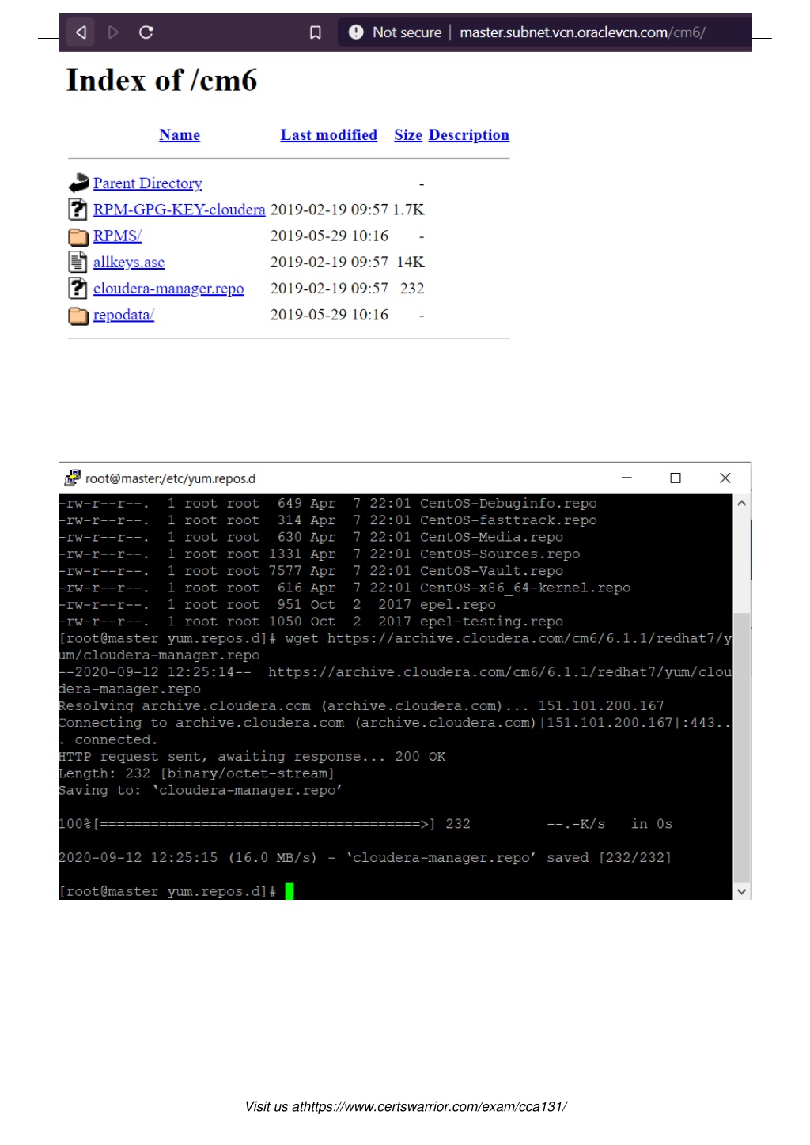Sort the index by Name
This screenshot has width=810, height=1145.
pyautogui.click(x=180, y=135)
